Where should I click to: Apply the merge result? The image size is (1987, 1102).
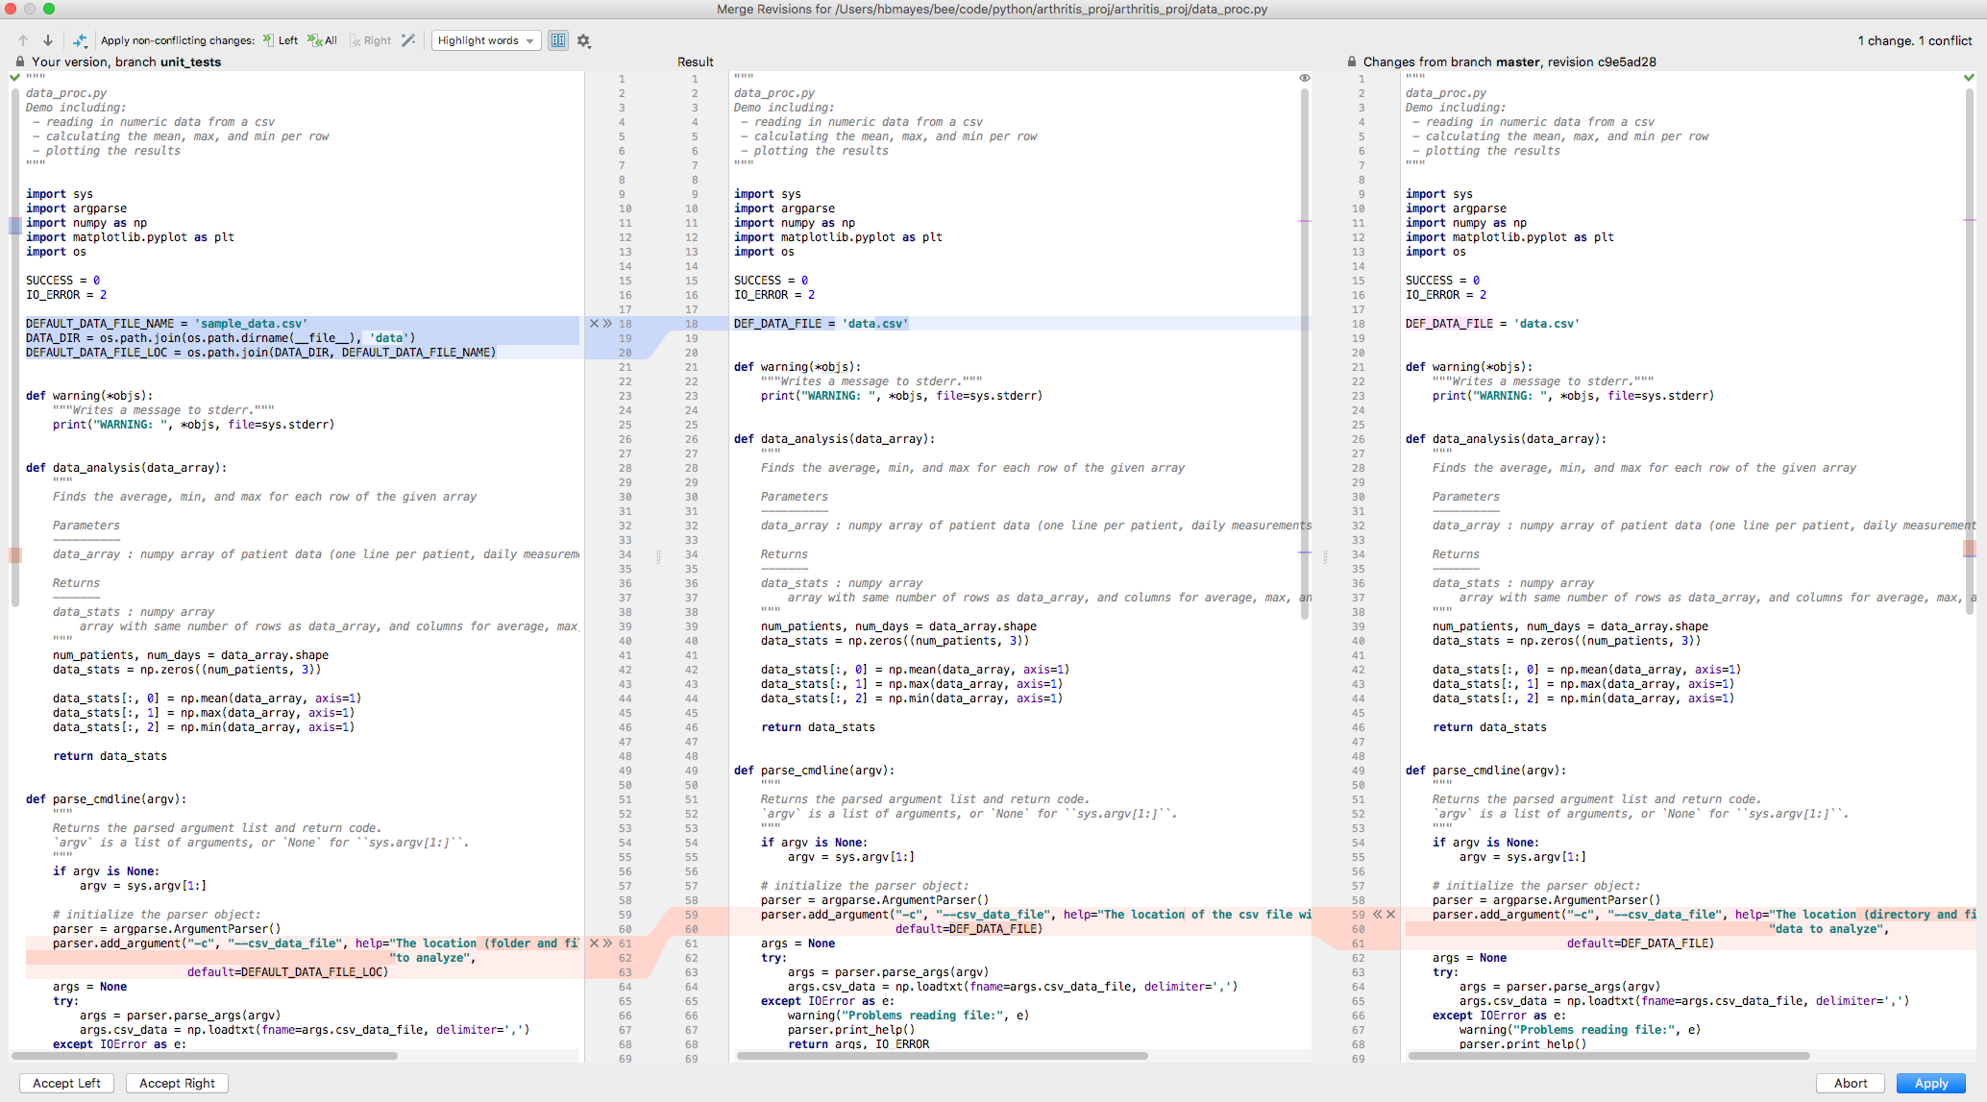(x=1931, y=1083)
